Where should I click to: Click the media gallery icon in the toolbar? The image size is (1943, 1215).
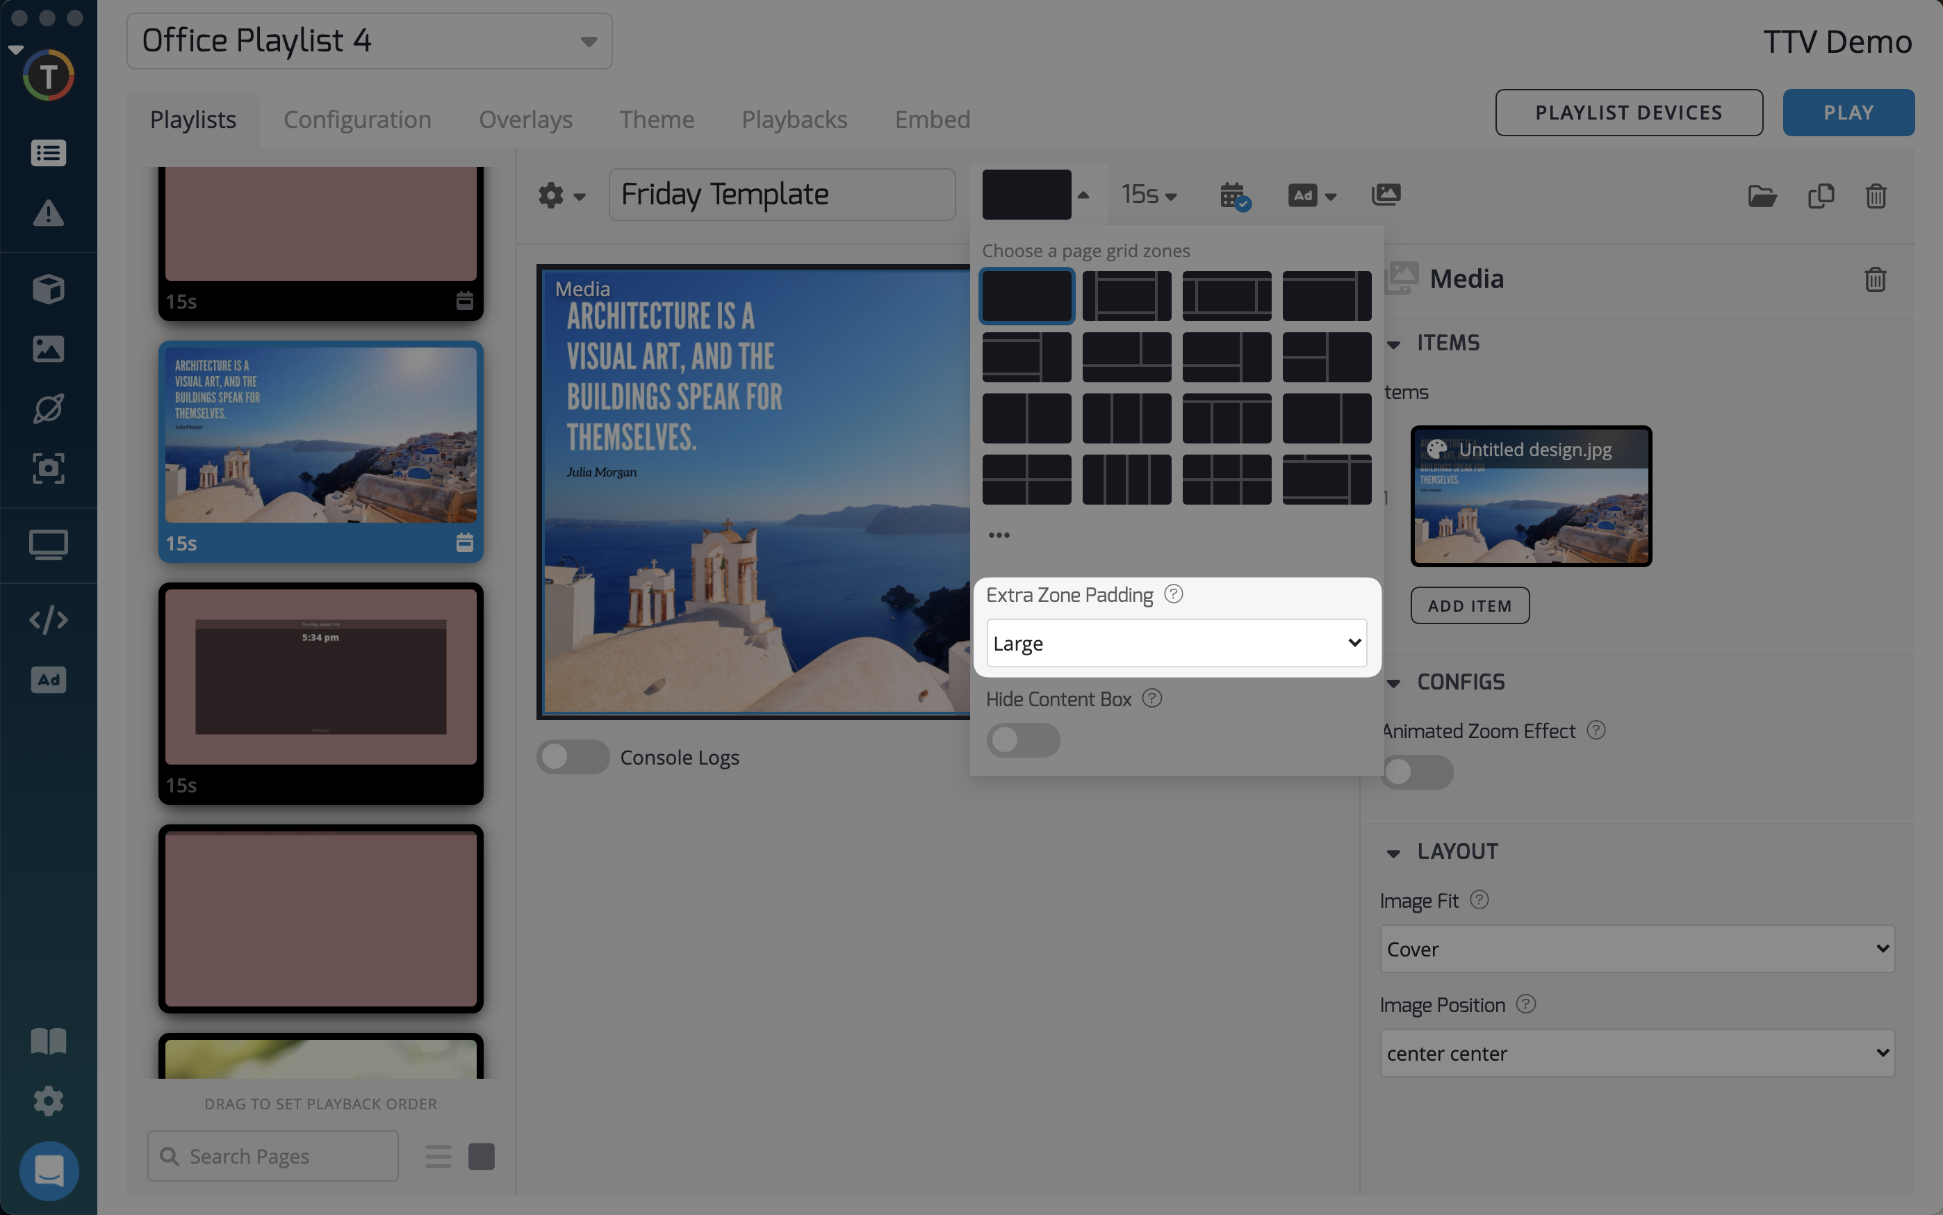tap(1386, 195)
